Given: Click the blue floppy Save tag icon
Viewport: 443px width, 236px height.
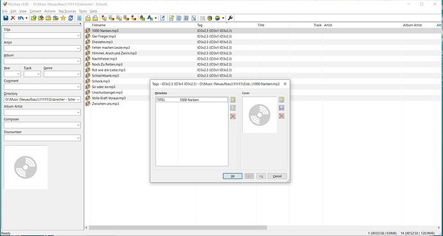Looking at the screenshot, I should 6,18.
